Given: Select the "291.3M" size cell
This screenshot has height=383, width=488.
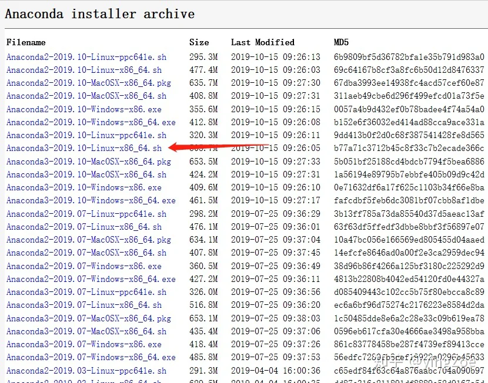Looking at the screenshot, I should tap(203, 371).
